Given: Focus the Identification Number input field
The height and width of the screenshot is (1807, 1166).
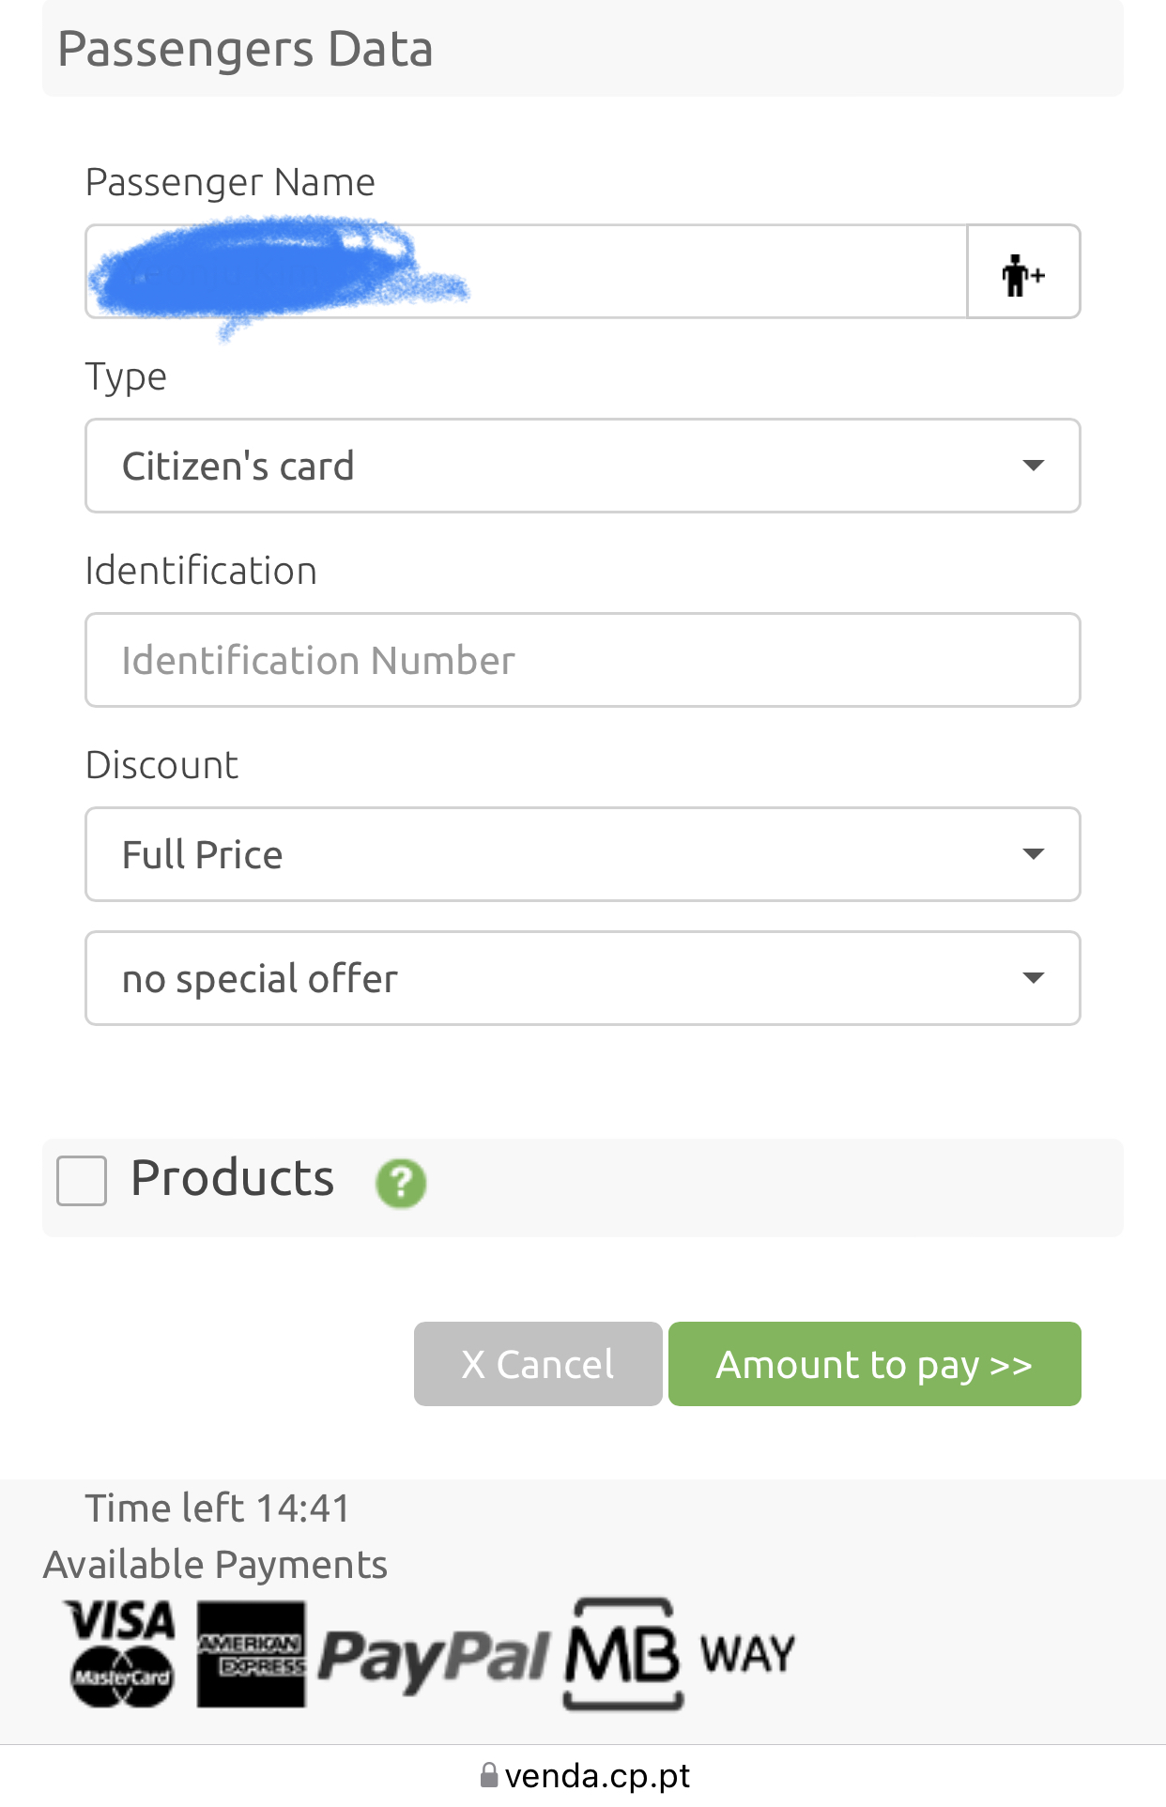Looking at the screenshot, I should point(582,660).
